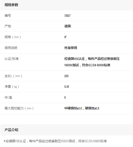133x147 pixels.
Task: Click the 规格（mm）label
Action: 13,37
